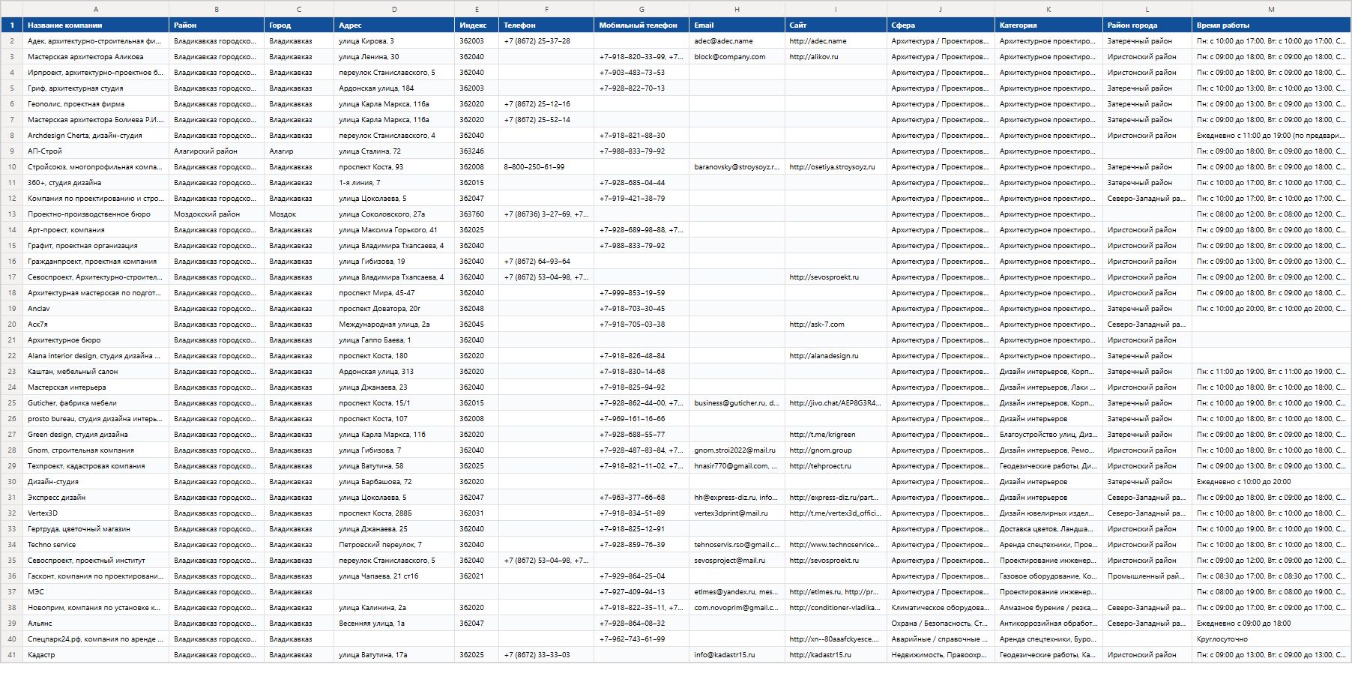Select the postal index 362031 cell
This screenshot has width=1352, height=676.
tap(477, 513)
